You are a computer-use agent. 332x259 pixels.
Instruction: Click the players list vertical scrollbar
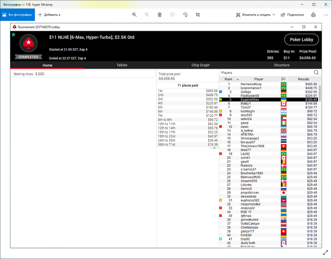(320, 93)
